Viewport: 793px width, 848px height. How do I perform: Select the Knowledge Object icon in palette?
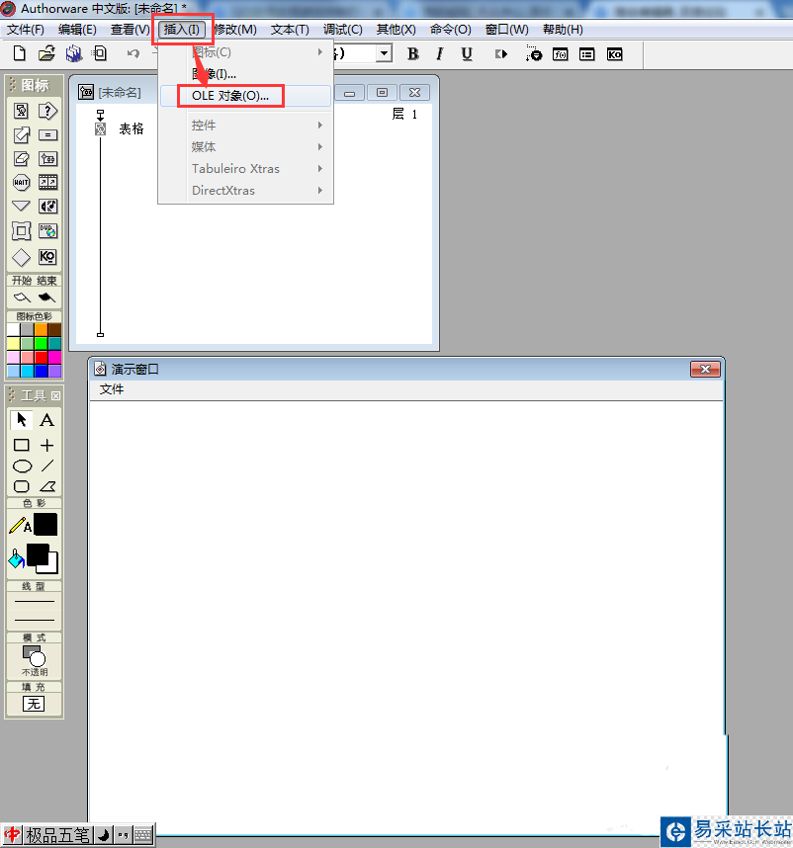click(47, 257)
